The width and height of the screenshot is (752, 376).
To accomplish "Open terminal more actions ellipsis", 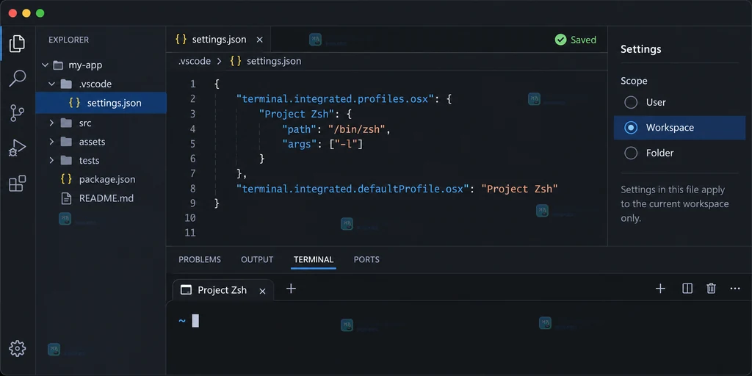I will [x=734, y=289].
